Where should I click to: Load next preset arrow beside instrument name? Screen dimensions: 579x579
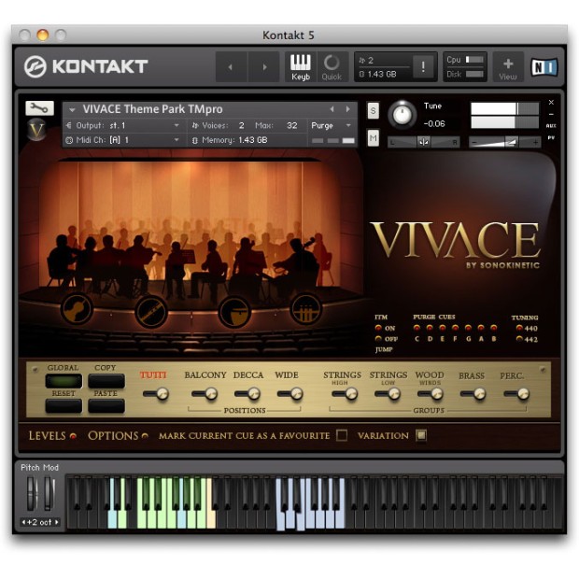tap(347, 109)
